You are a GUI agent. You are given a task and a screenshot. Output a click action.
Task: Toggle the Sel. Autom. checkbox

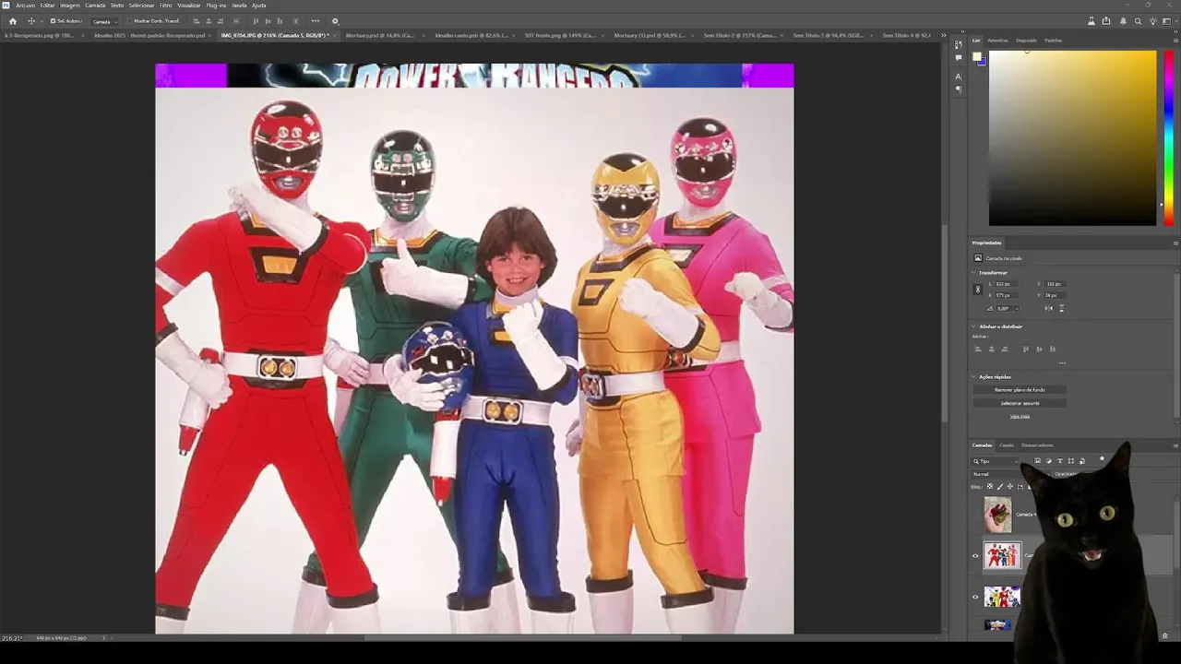tap(53, 21)
